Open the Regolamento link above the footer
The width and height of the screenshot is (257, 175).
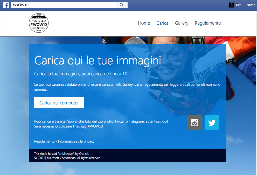[44, 142]
